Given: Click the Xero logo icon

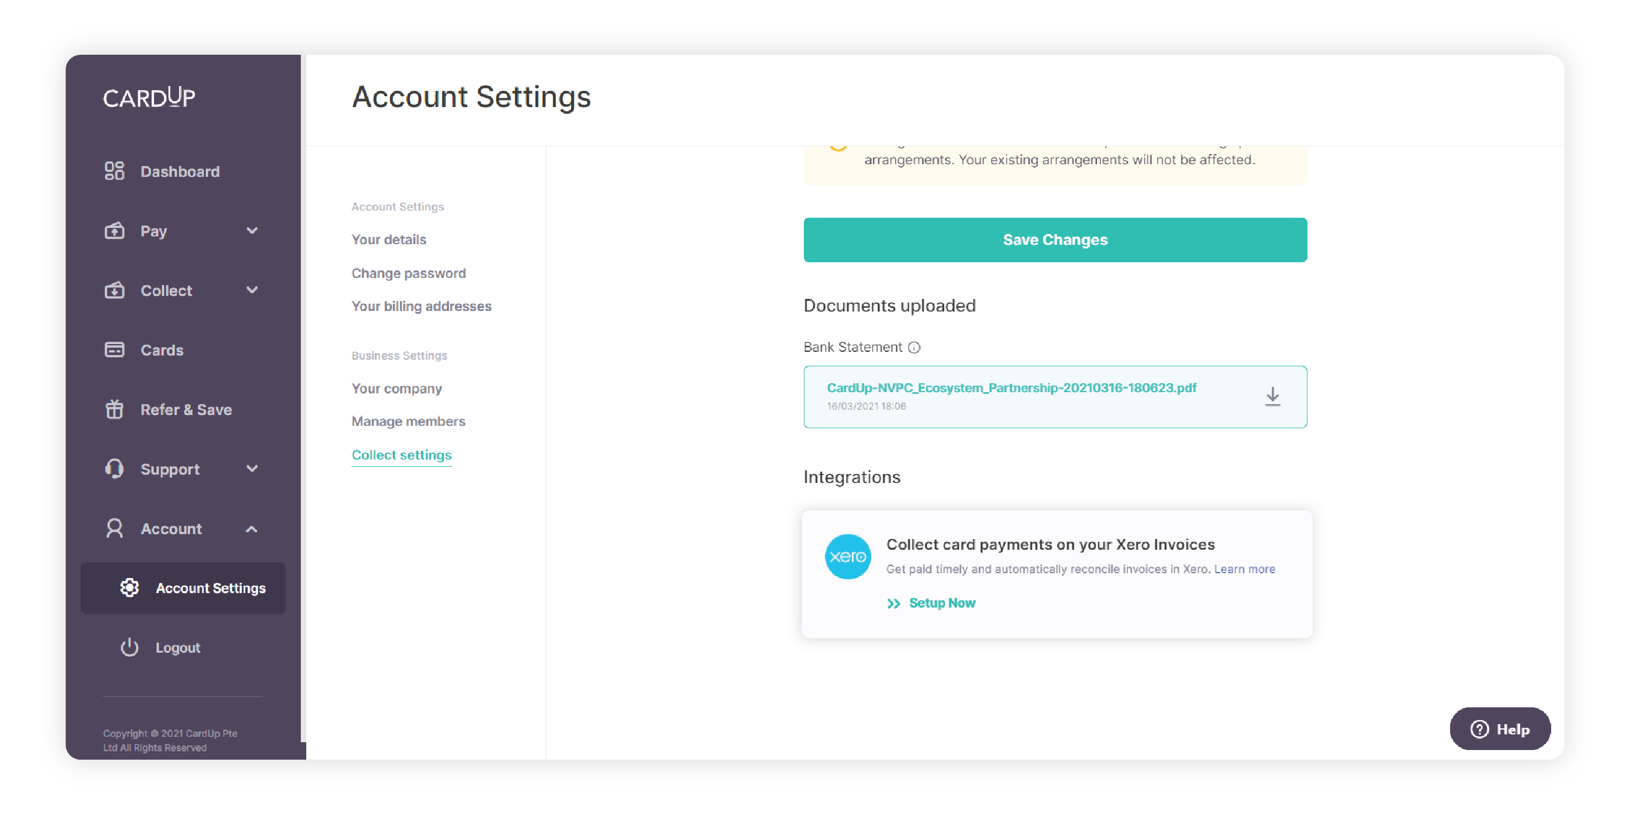Looking at the screenshot, I should (x=848, y=556).
